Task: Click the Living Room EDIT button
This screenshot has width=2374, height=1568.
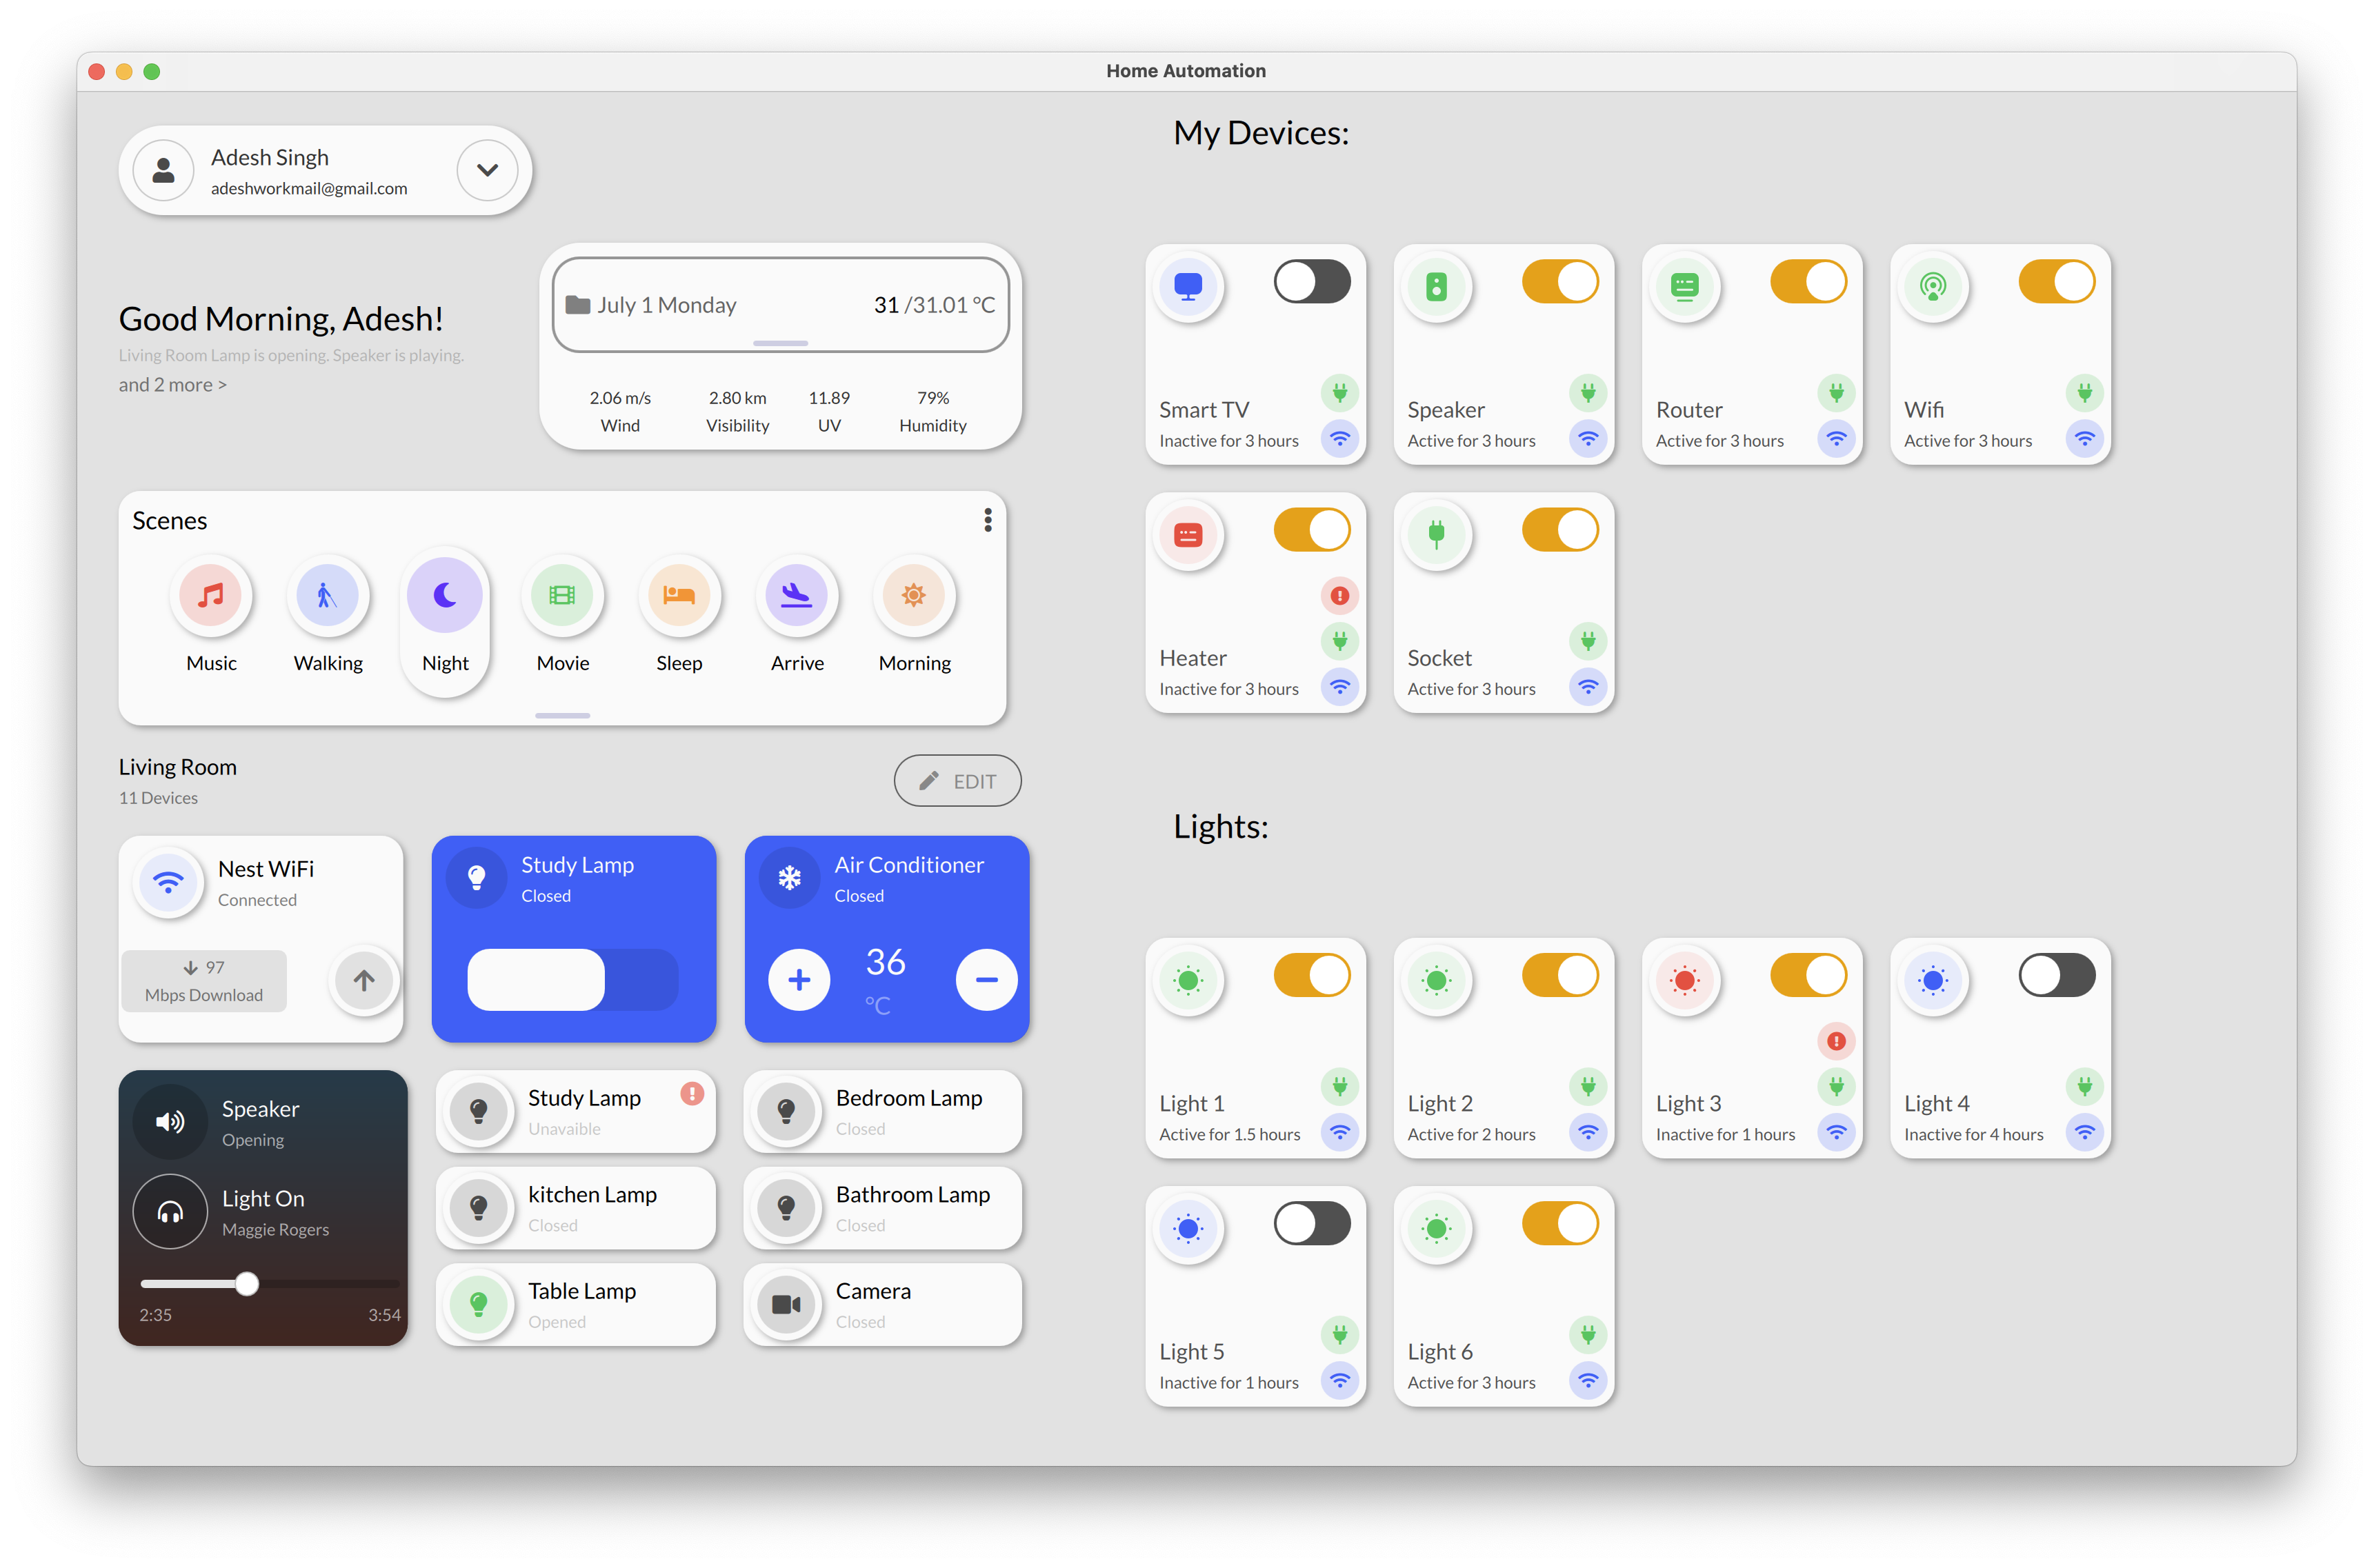Action: click(x=957, y=781)
